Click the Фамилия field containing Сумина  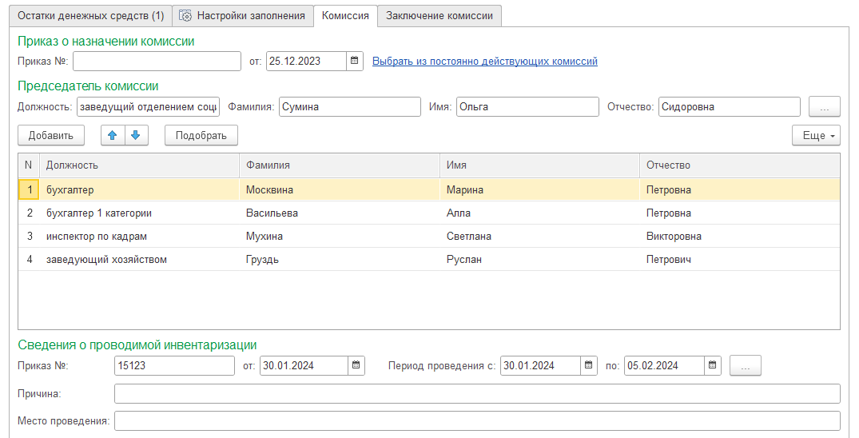(349, 107)
